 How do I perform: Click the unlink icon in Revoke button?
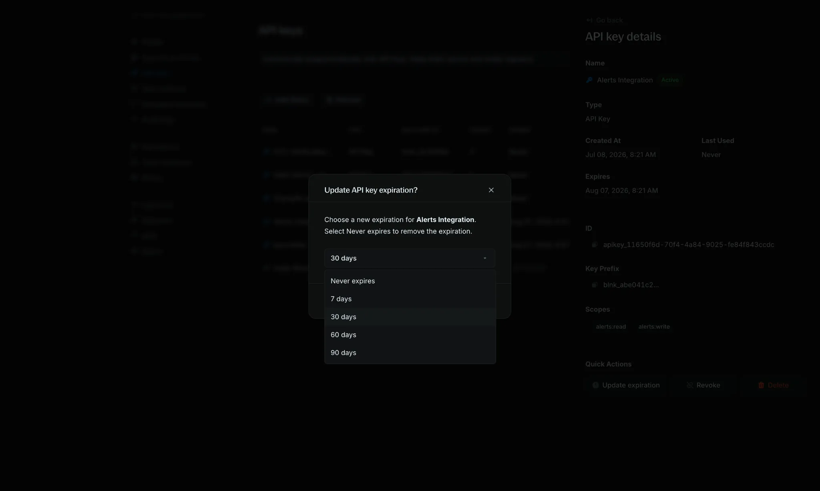coord(690,385)
